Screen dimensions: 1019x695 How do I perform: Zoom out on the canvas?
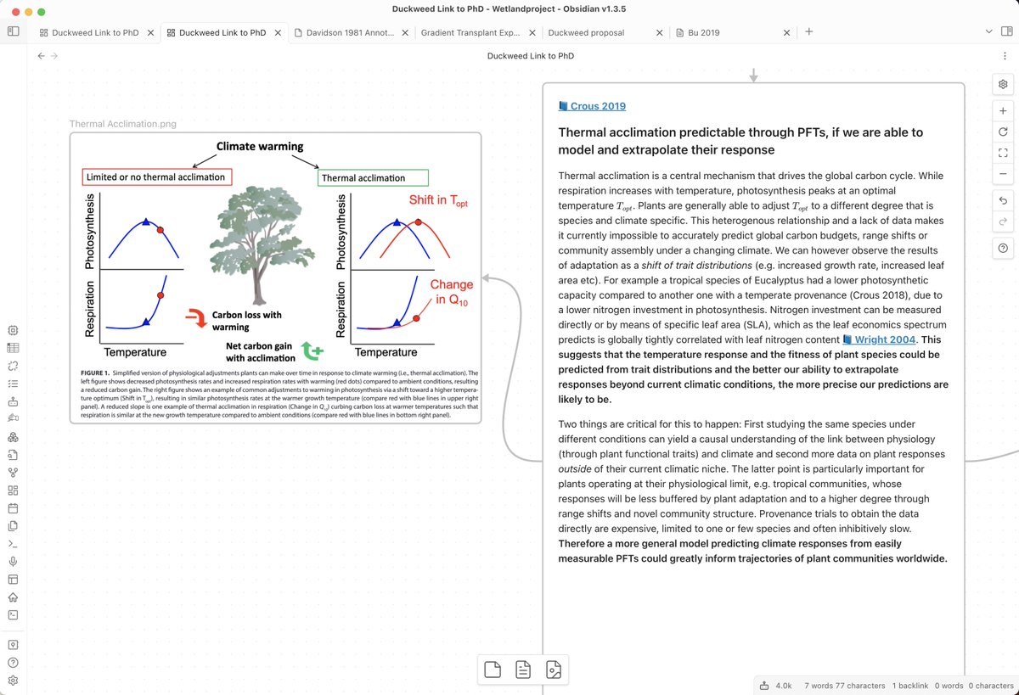click(x=1003, y=173)
